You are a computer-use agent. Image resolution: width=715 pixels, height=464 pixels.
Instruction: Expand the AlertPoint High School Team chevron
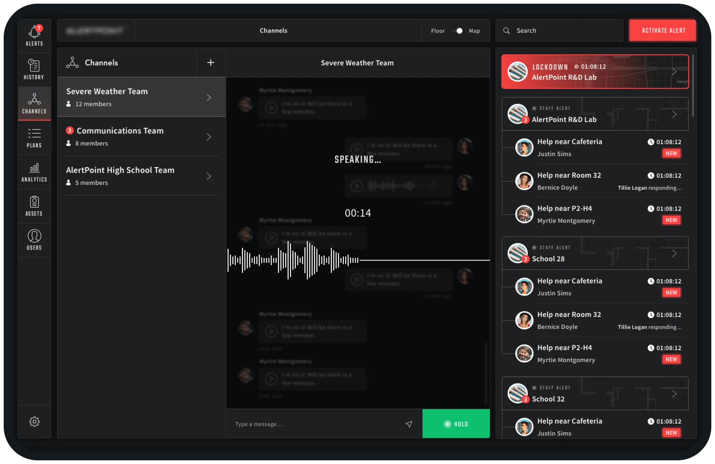tap(209, 176)
